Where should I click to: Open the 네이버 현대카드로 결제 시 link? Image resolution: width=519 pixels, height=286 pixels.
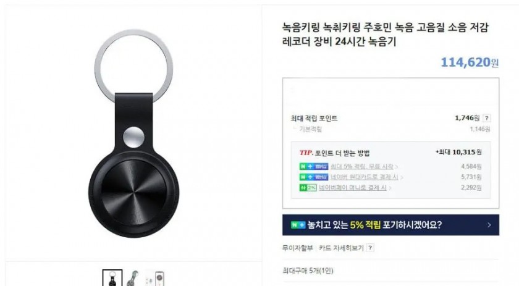coord(364,177)
